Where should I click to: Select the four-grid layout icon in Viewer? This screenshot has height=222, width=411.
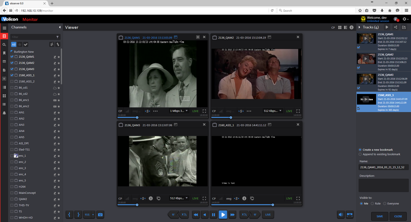340,27
